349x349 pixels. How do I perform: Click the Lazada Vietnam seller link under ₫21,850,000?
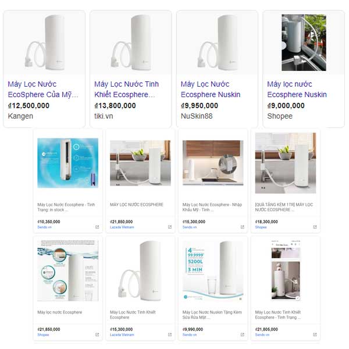pyautogui.click(x=122, y=227)
